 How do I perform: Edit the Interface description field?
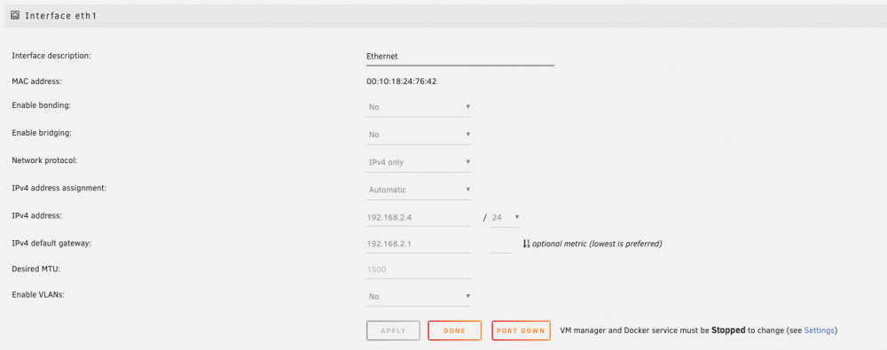tap(459, 57)
